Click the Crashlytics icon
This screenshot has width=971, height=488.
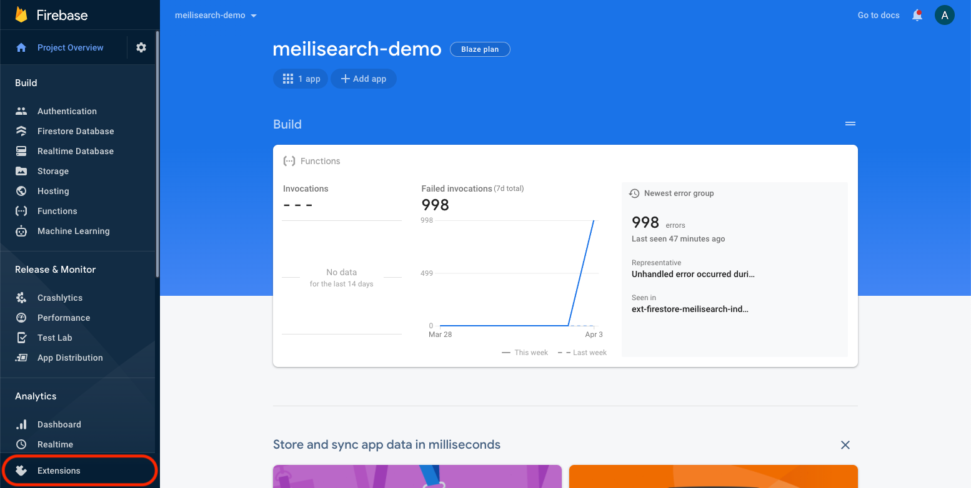pyautogui.click(x=21, y=298)
